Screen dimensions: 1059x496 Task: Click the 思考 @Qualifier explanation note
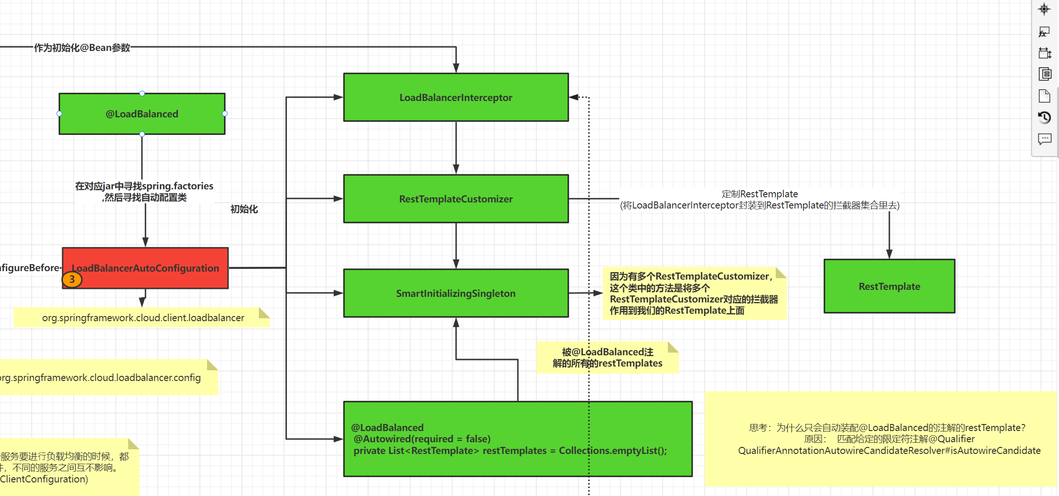(881, 439)
